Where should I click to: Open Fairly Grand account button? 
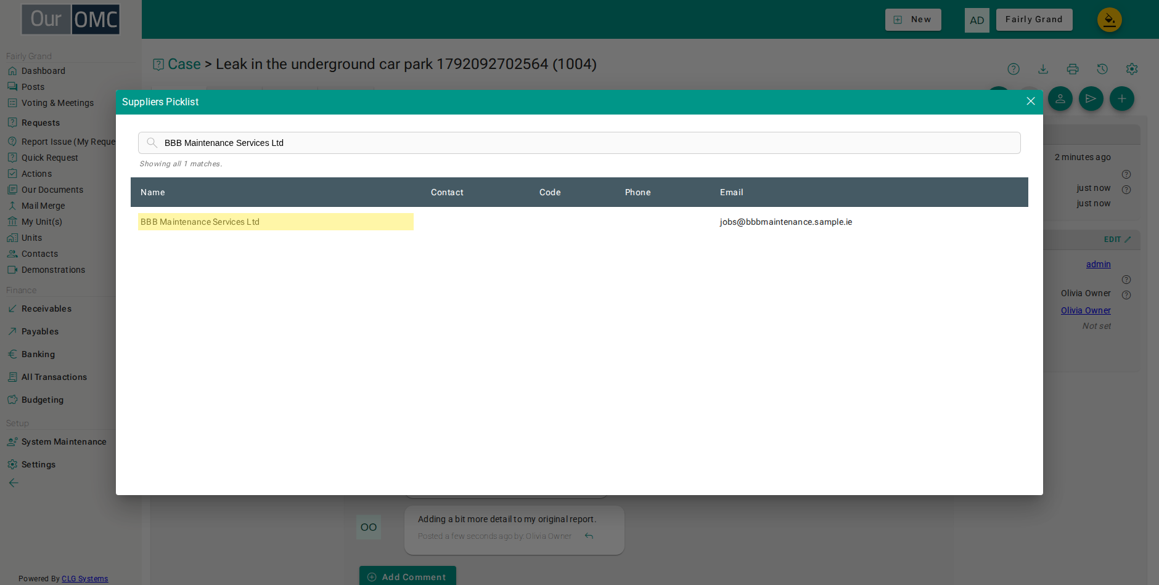click(1034, 20)
